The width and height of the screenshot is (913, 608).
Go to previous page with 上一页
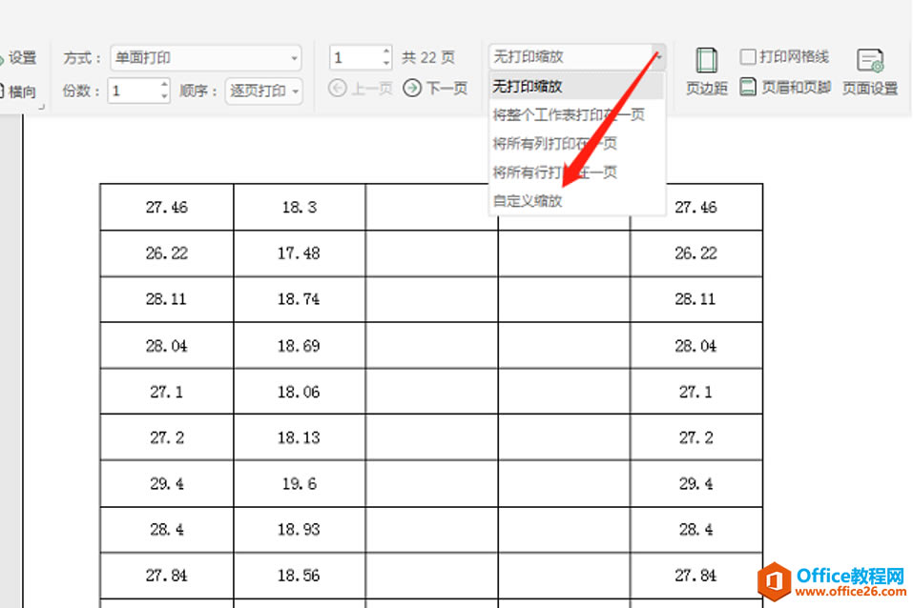point(361,88)
